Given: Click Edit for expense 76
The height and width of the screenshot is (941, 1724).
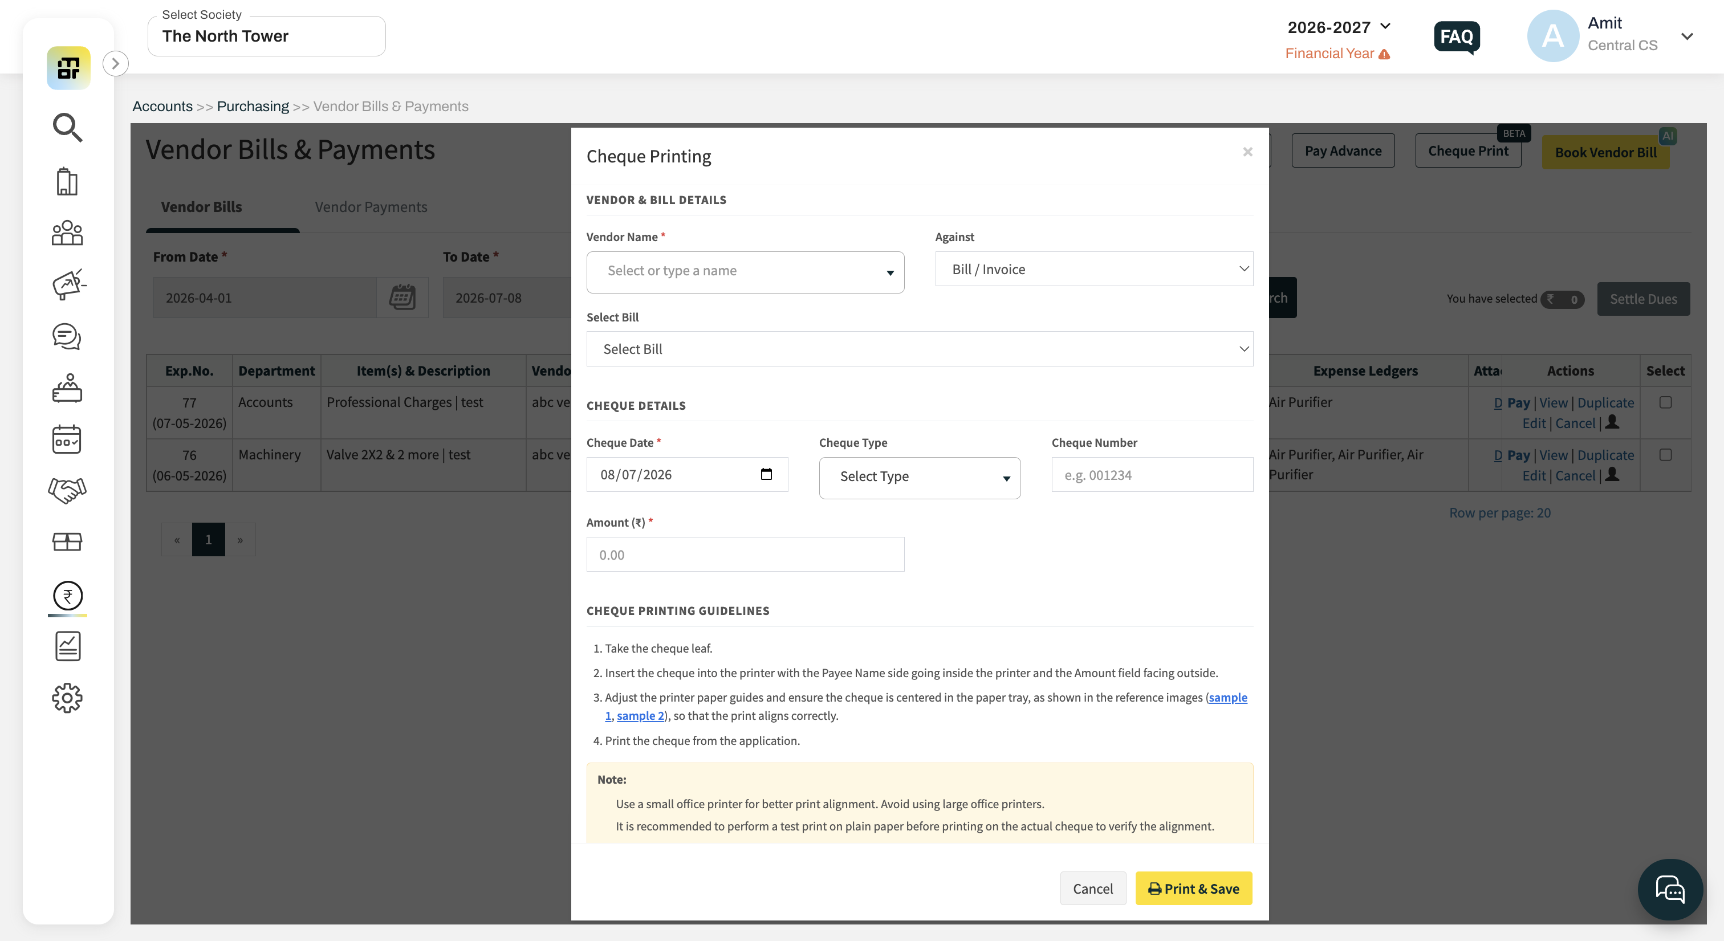Looking at the screenshot, I should (1533, 475).
